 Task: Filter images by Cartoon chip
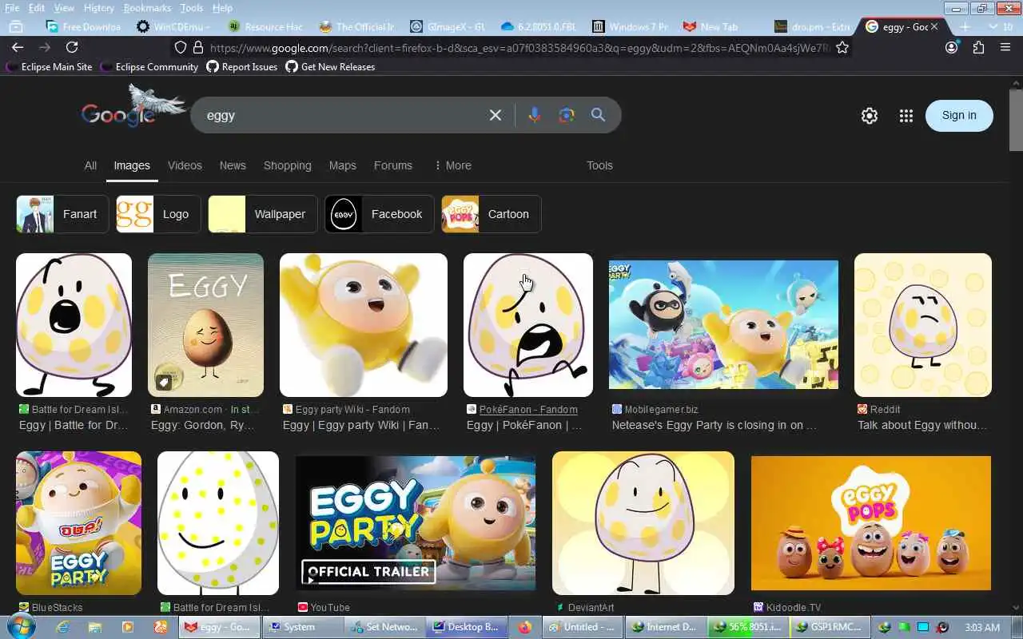pos(491,214)
